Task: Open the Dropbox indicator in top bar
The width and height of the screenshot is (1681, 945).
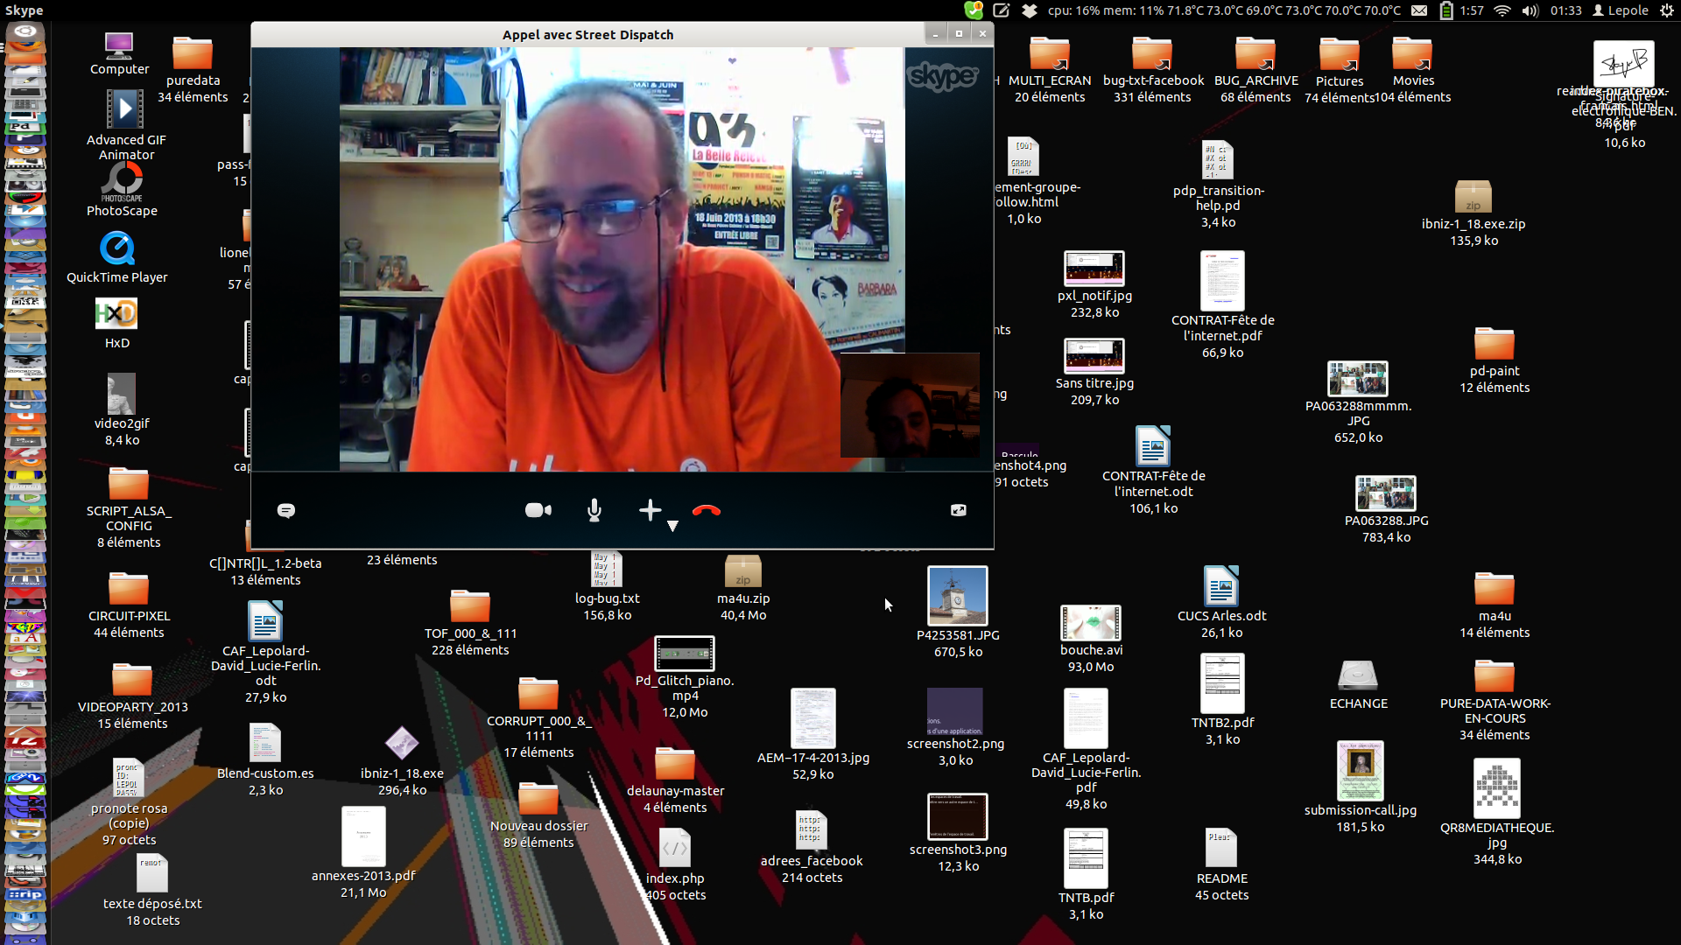Action: pos(1030,10)
